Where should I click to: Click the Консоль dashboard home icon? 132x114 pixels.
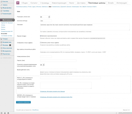[1, 2]
